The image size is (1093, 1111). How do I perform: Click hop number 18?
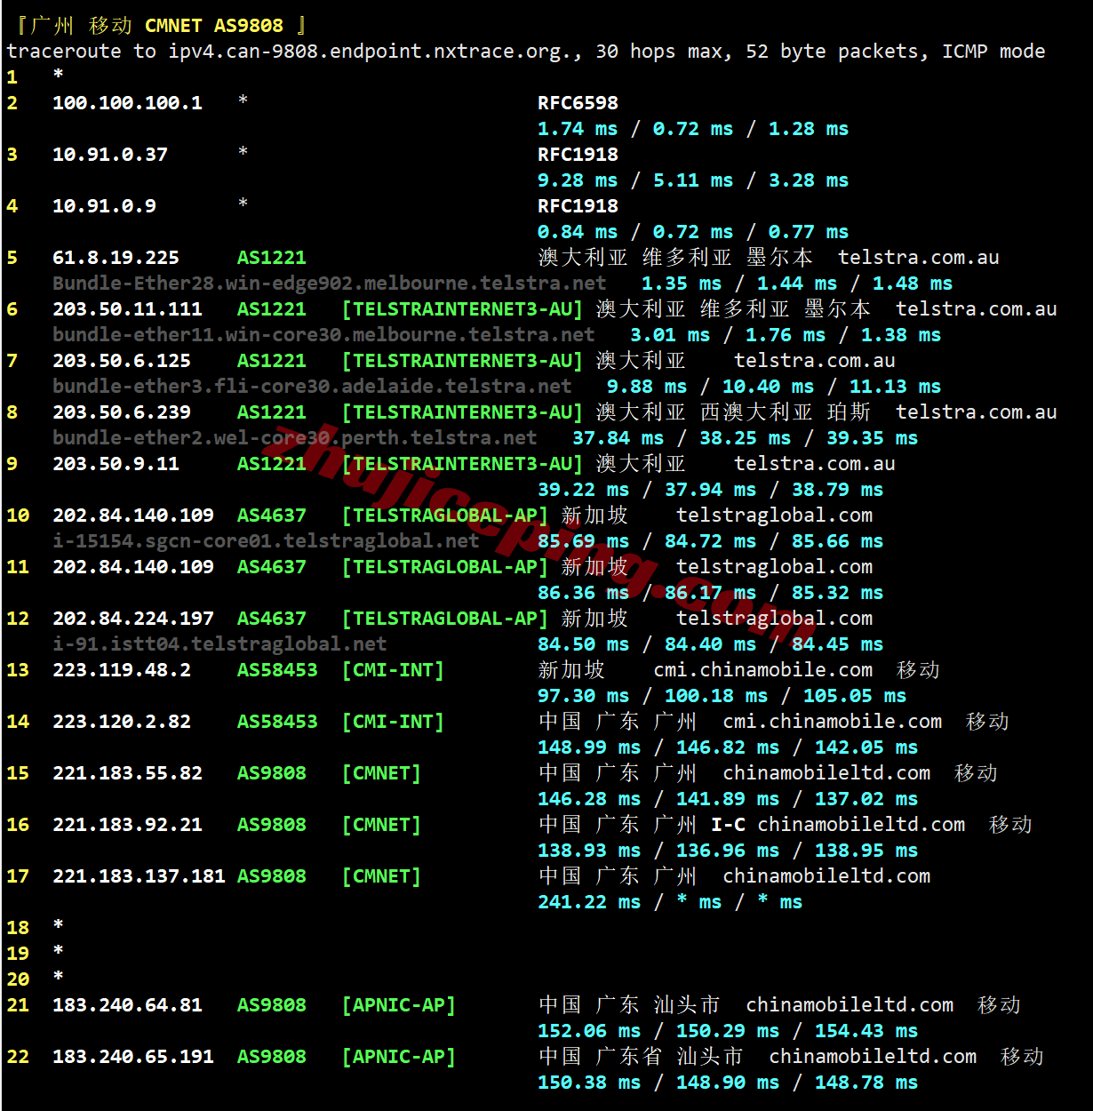tap(18, 928)
